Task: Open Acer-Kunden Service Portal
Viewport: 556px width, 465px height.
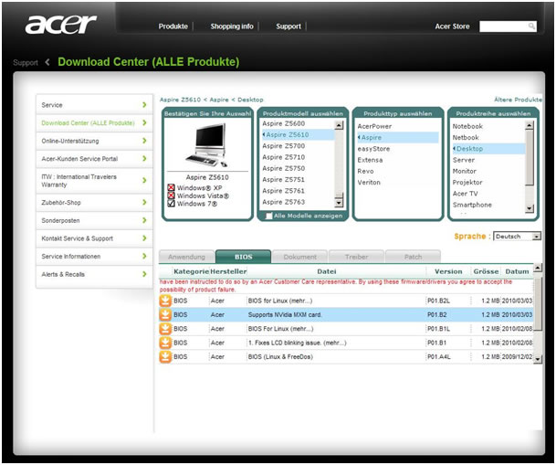Action: pos(94,159)
